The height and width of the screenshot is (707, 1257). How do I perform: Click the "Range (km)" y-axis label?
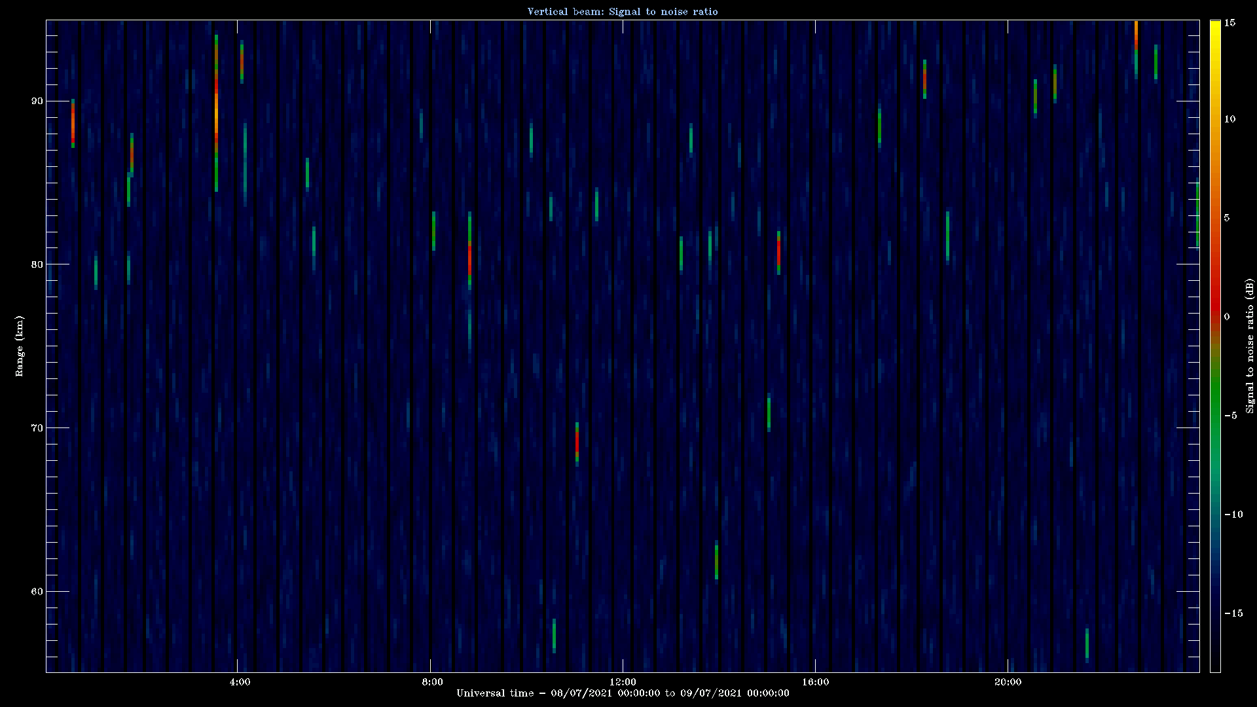(x=20, y=346)
